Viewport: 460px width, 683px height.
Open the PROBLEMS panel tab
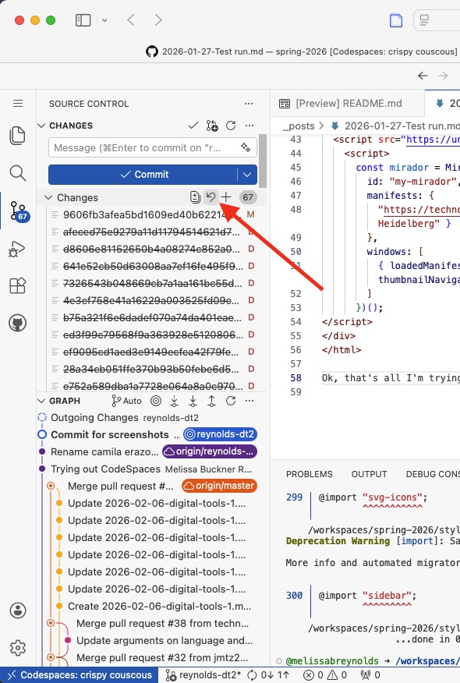[310, 474]
